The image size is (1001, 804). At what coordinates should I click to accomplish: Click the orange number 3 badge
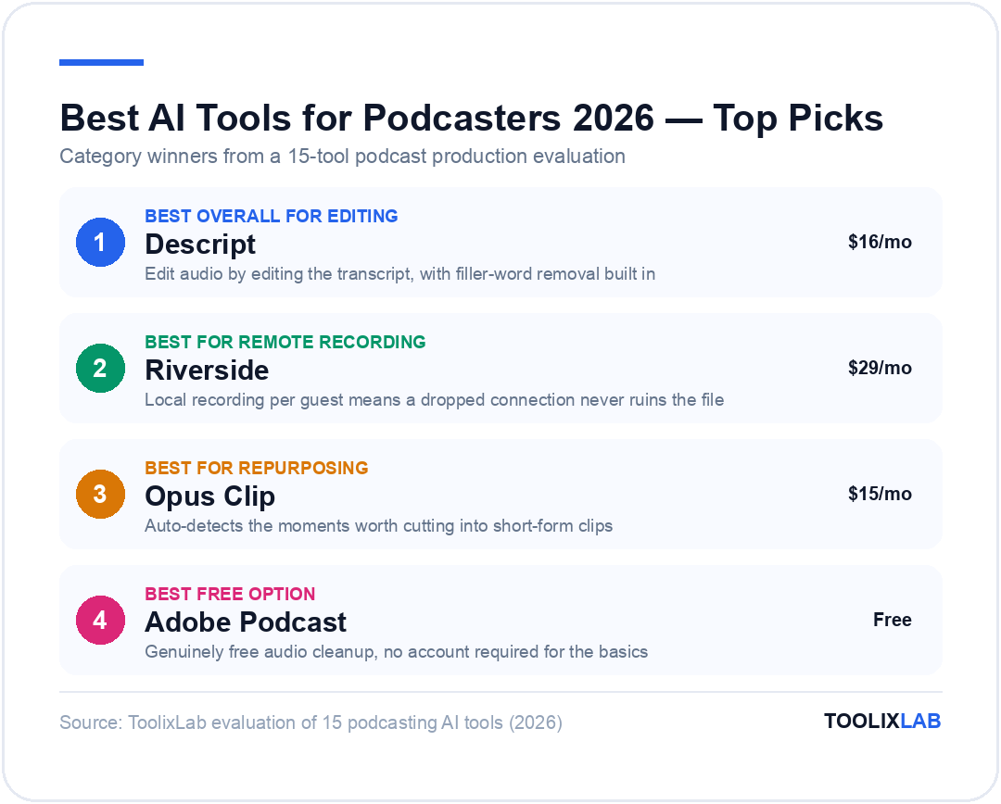(100, 494)
